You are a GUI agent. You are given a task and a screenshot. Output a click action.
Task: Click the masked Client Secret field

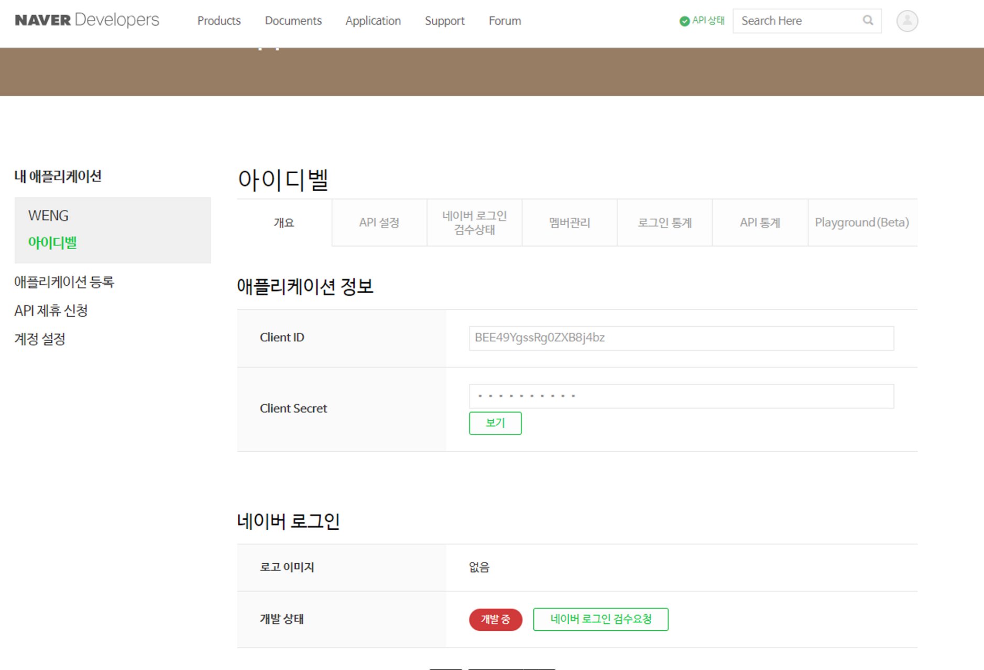click(681, 396)
